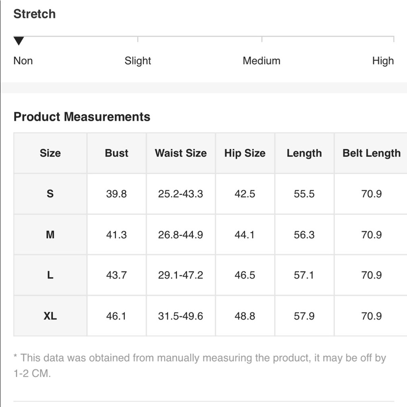Click the Waist Size column header
The image size is (407, 407).
181,153
